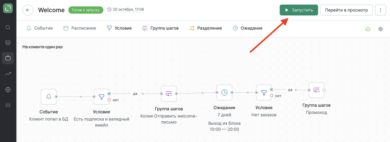The height and width of the screenshot is (142, 390).
Task: Open search from the left sidebar
Action: pos(8,27)
